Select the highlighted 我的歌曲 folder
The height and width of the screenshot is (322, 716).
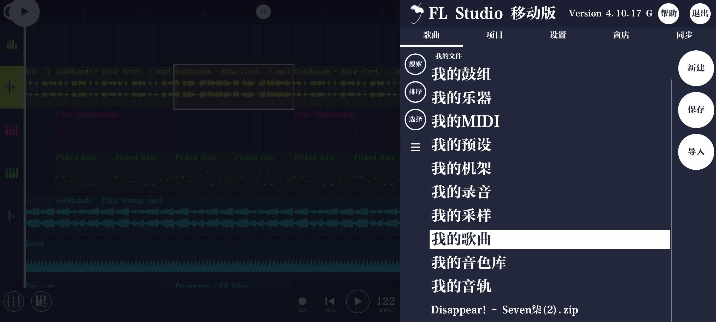pyautogui.click(x=550, y=239)
